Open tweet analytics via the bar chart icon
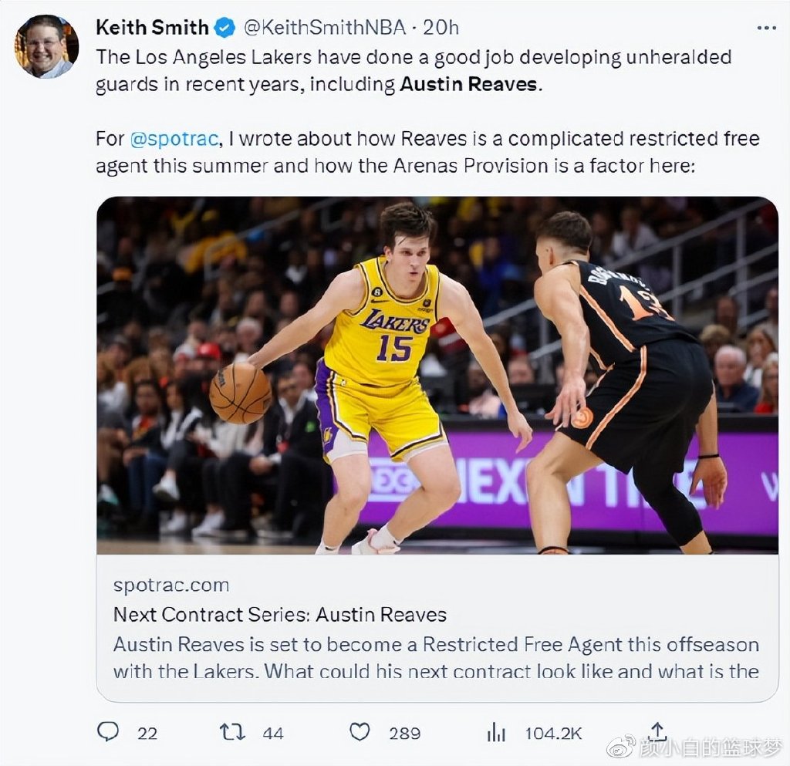The width and height of the screenshot is (790, 766). coord(496,732)
